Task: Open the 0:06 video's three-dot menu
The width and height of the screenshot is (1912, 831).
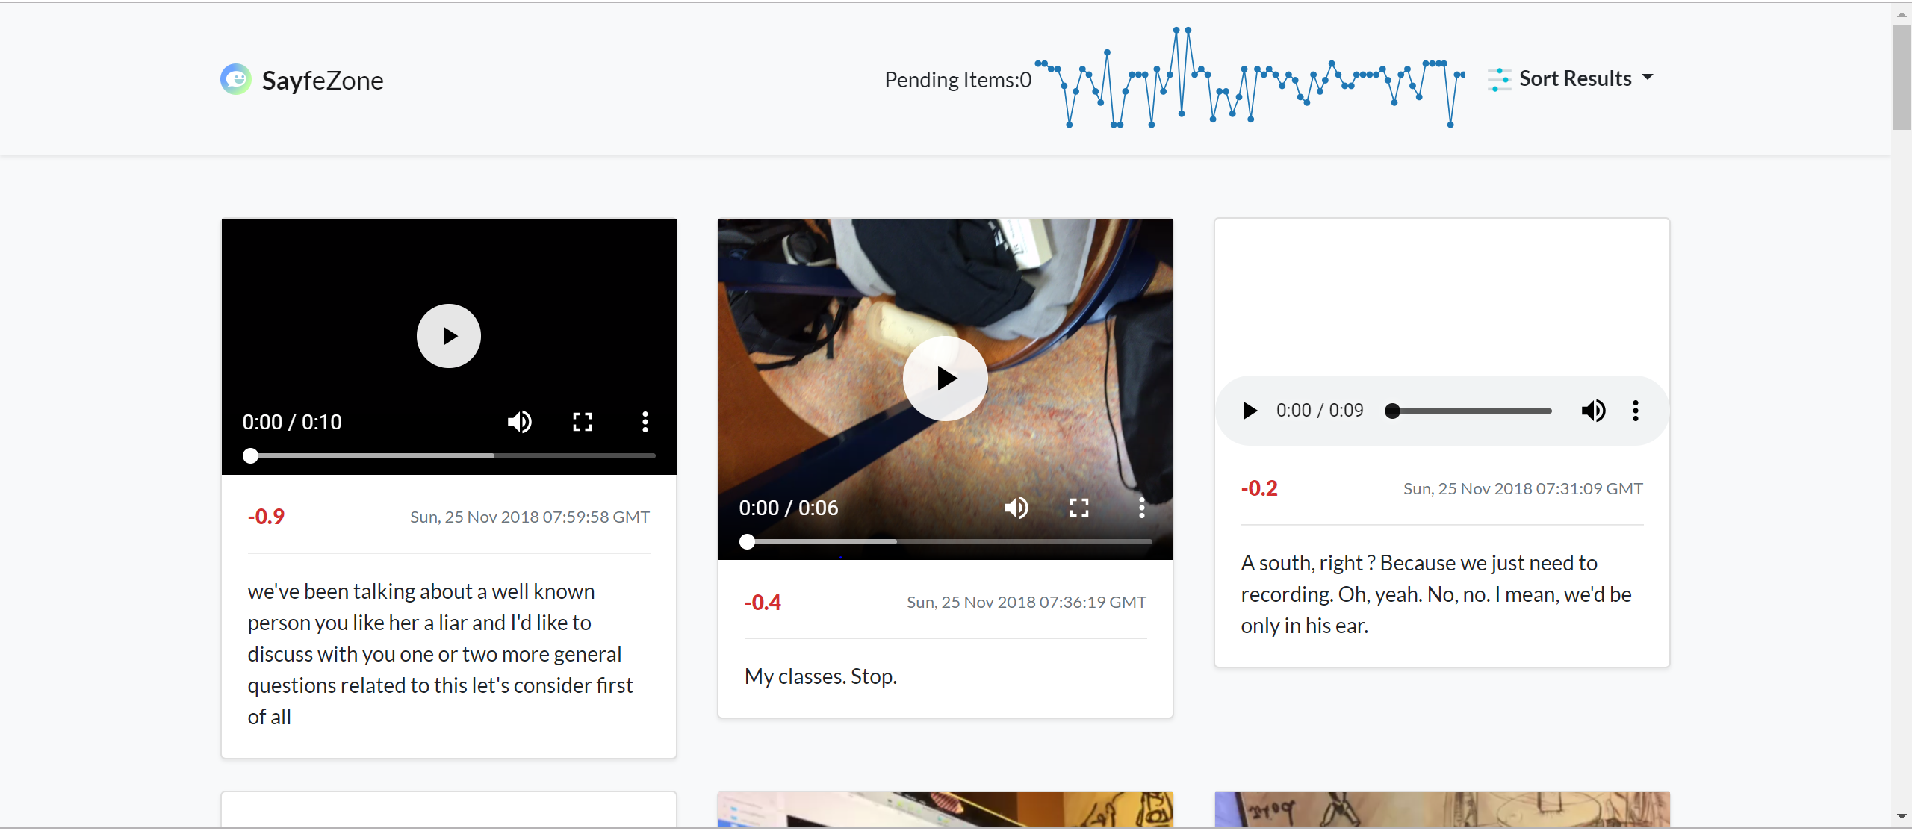Action: 1141,508
